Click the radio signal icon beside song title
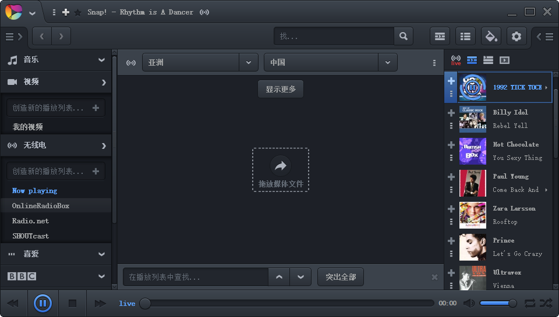Screen dimensions: 559x317 coord(204,12)
